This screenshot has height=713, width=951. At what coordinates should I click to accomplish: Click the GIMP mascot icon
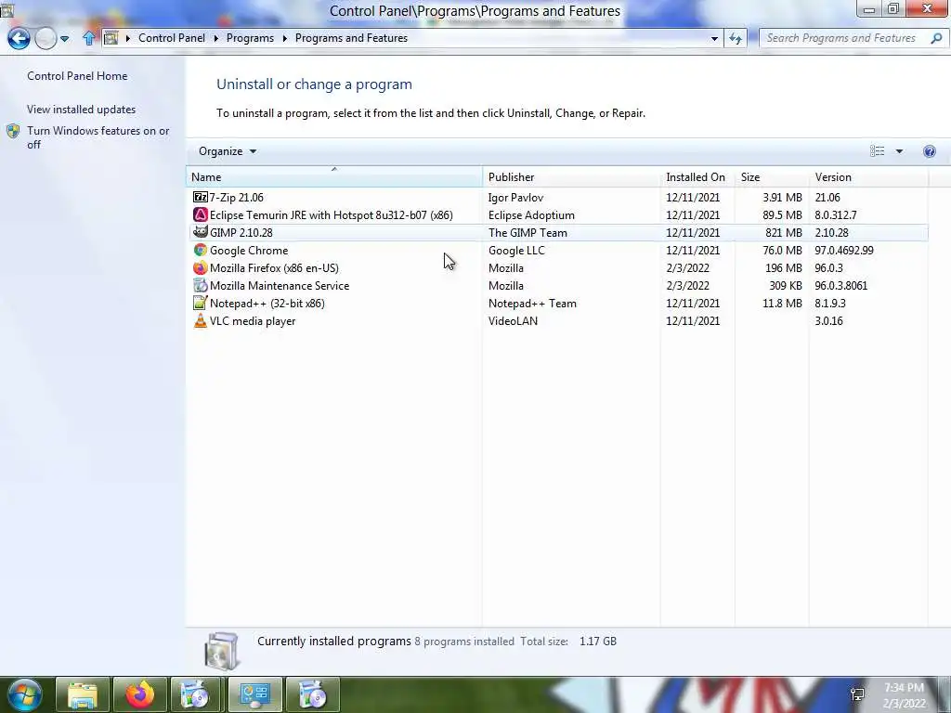(x=201, y=232)
